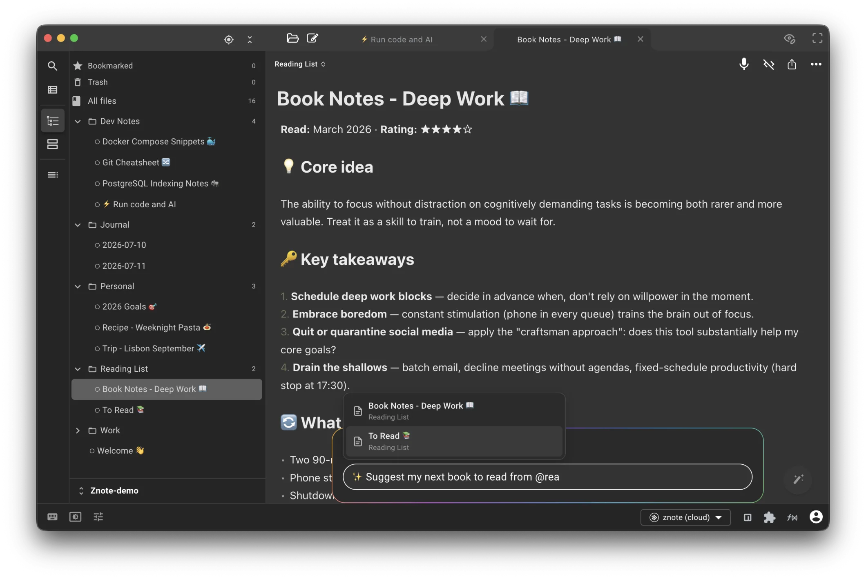Open the znote (cloud) model dropdown
The height and width of the screenshot is (579, 866).
point(685,517)
